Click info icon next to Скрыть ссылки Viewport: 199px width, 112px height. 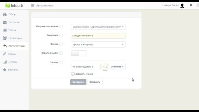tap(61, 53)
